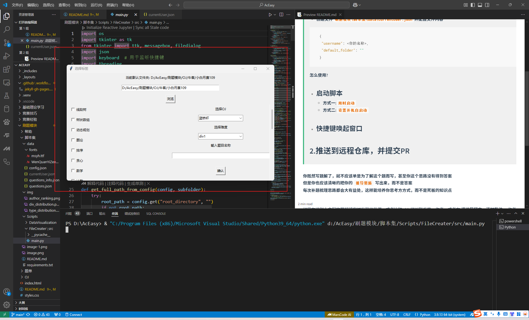Click the AcEasy command center search box

267,5
